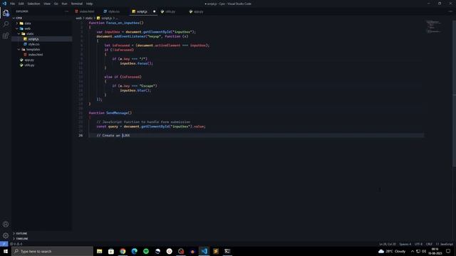Click the Visual Studio Code taskbar icon
456x256 pixels.
coord(204,251)
